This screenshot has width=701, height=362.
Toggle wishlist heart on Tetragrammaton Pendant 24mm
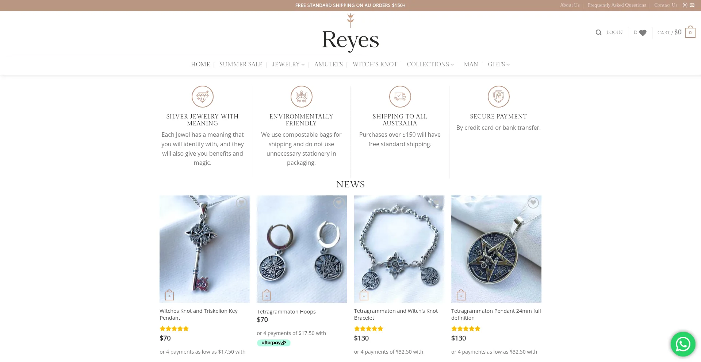(x=533, y=203)
